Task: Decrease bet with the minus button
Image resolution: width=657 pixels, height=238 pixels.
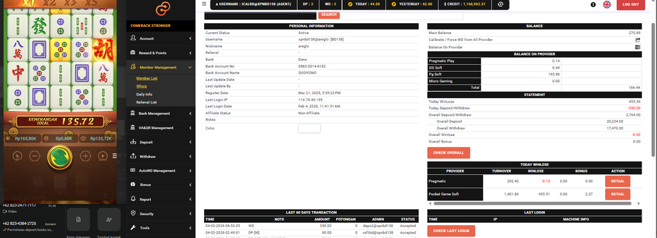Action: coord(35,157)
